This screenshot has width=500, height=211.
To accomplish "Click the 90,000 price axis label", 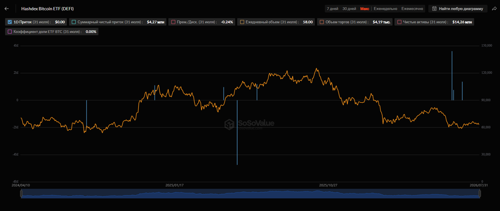I will 486,100.
